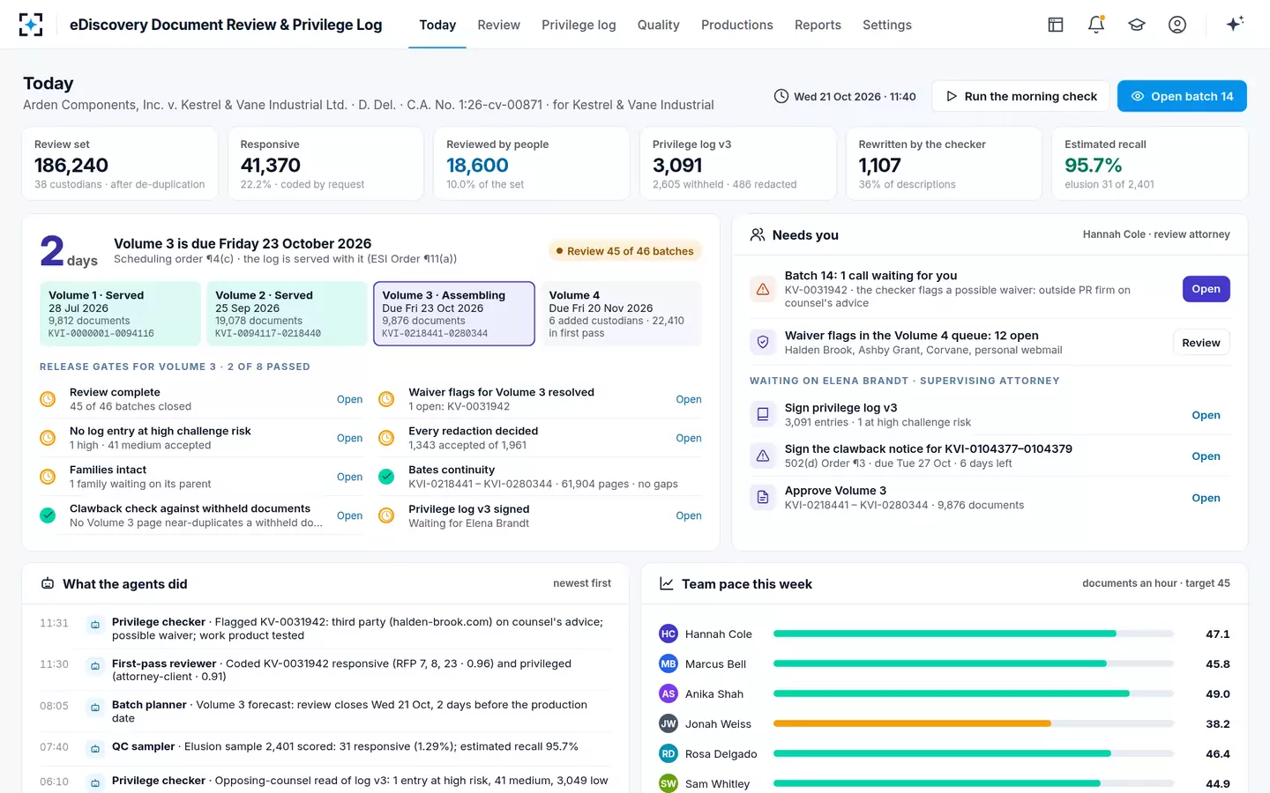Click the Privilege log v3 3,091 card
1270x793 pixels.
(x=737, y=164)
